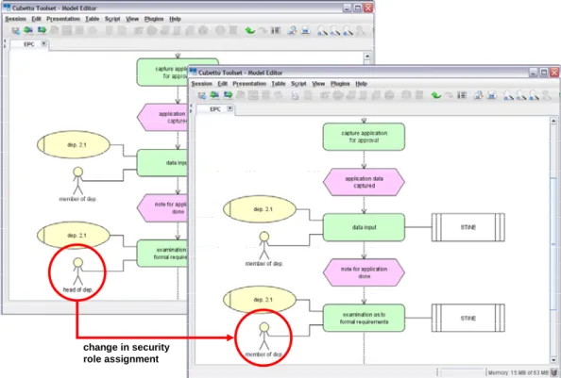Click the save icon in the front window toolbar

click(x=202, y=95)
